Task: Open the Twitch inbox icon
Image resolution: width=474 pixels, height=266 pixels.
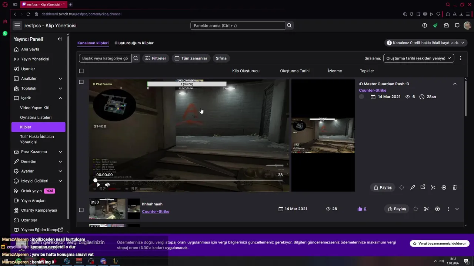Action: [x=446, y=25]
